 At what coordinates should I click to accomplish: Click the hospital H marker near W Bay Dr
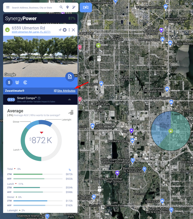tap(80, 99)
